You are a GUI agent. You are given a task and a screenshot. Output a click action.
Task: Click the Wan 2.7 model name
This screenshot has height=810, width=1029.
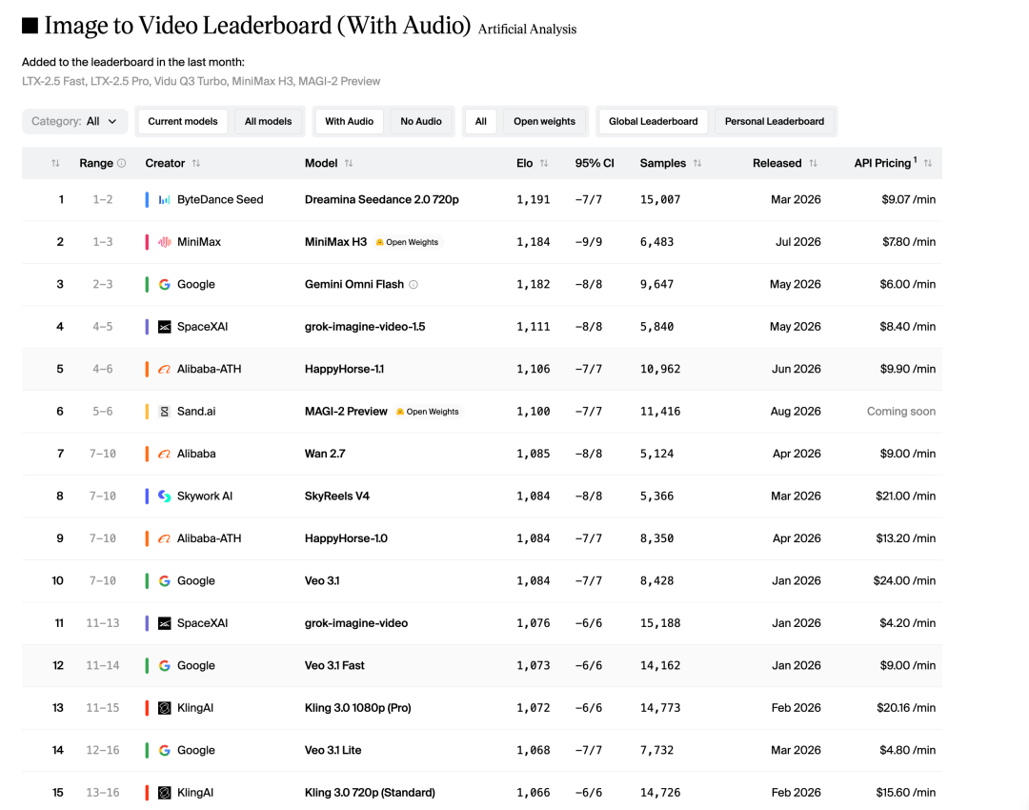[325, 454]
